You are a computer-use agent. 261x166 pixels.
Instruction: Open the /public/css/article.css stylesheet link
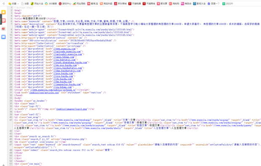(44, 93)
